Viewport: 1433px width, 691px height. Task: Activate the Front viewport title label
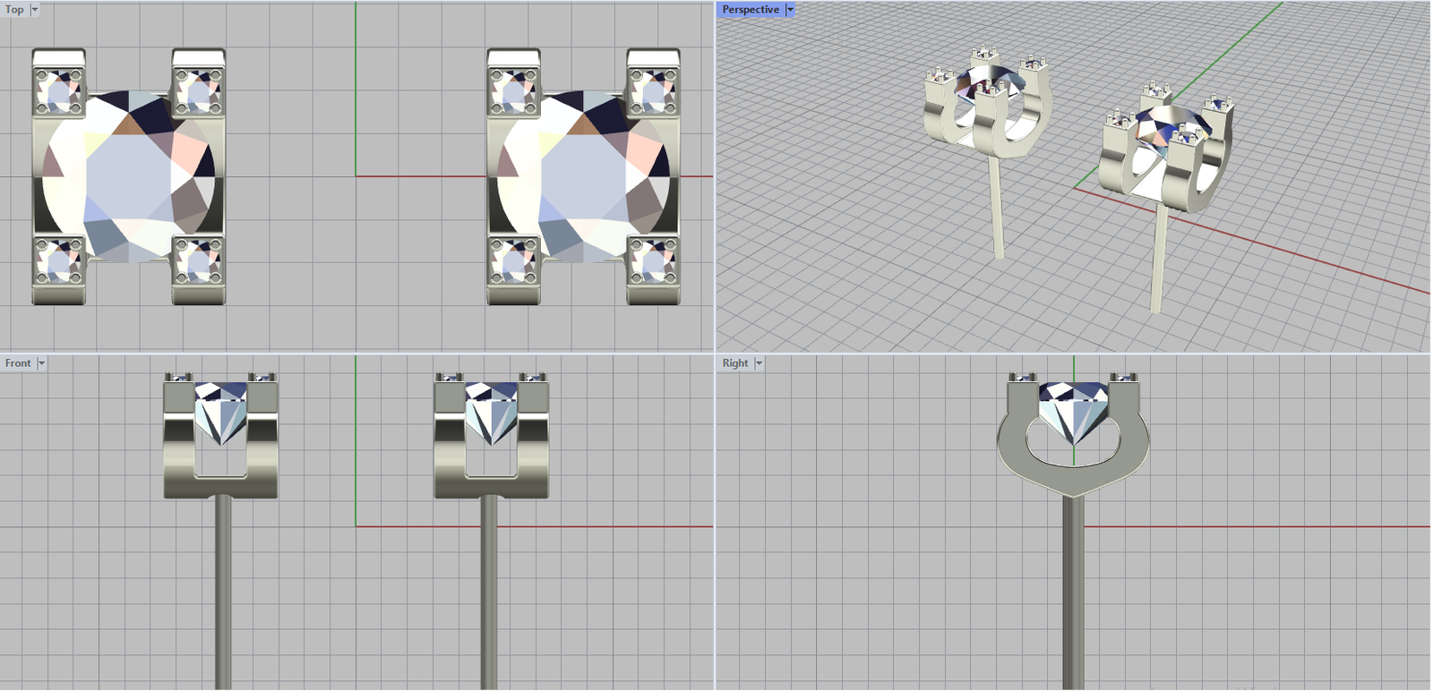[17, 363]
